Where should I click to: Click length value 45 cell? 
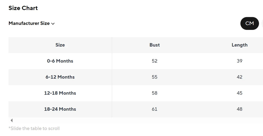pos(240,93)
